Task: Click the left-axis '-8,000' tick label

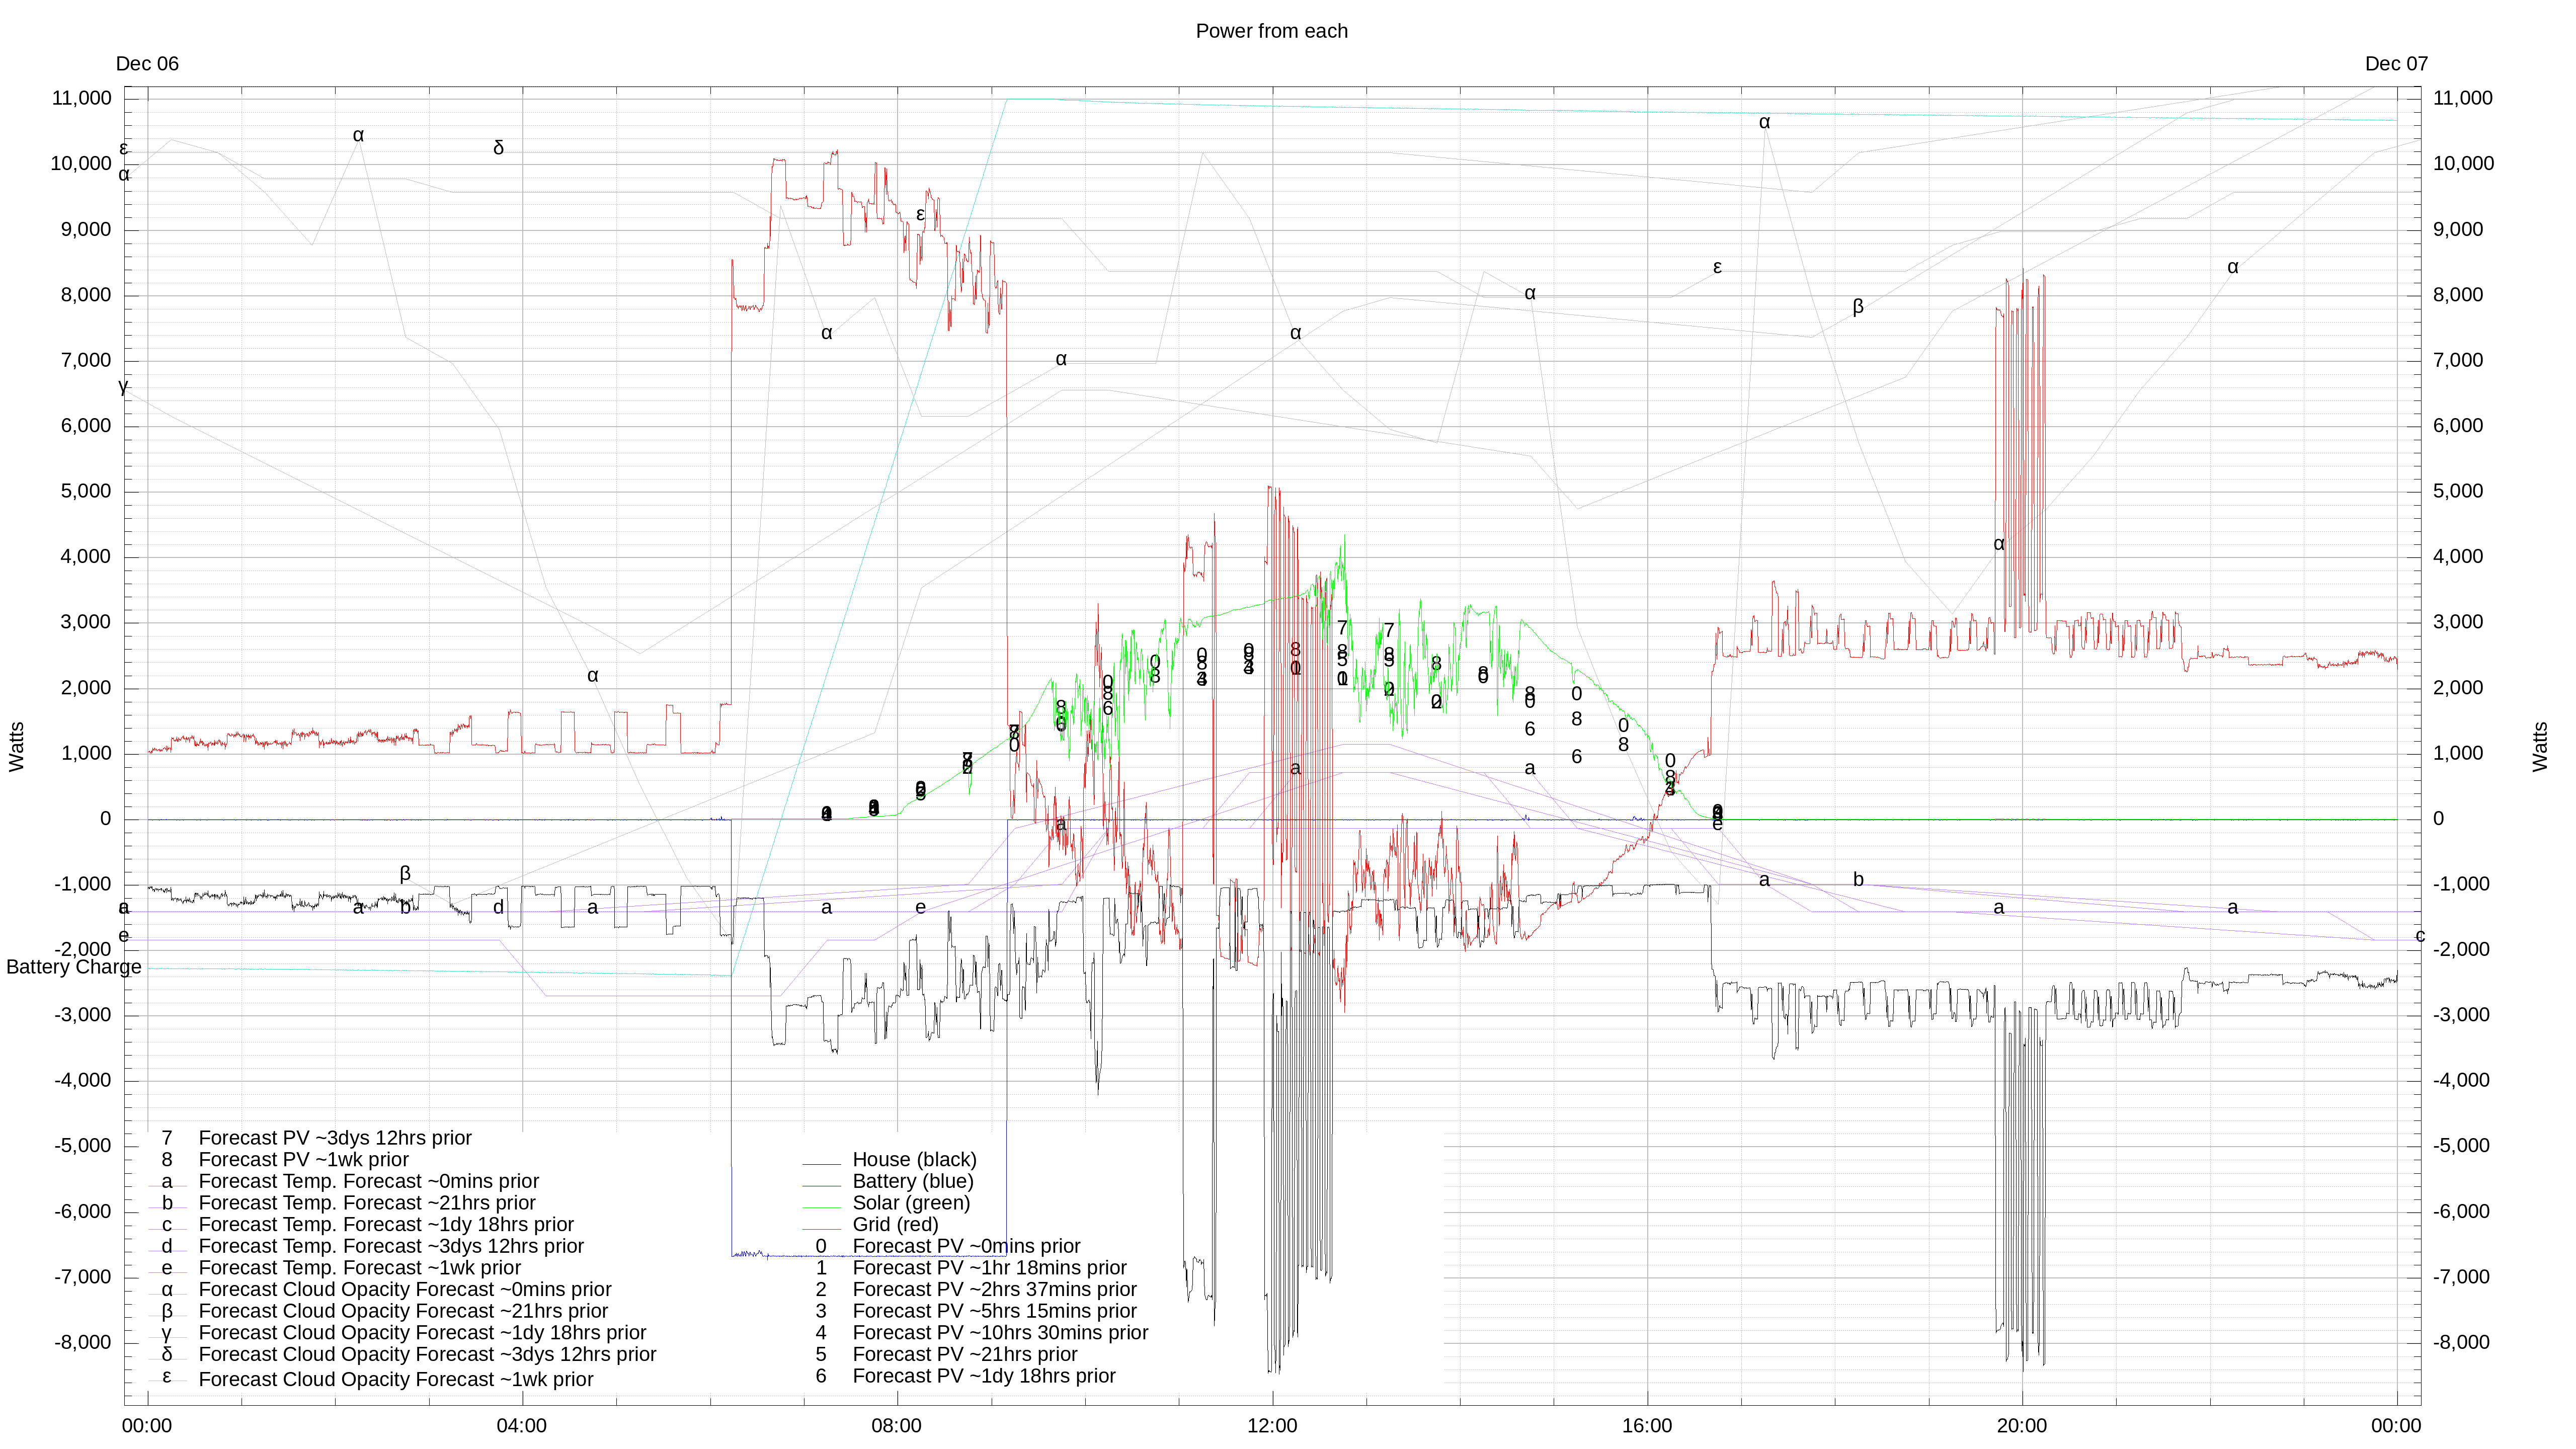Action: click(x=82, y=1342)
